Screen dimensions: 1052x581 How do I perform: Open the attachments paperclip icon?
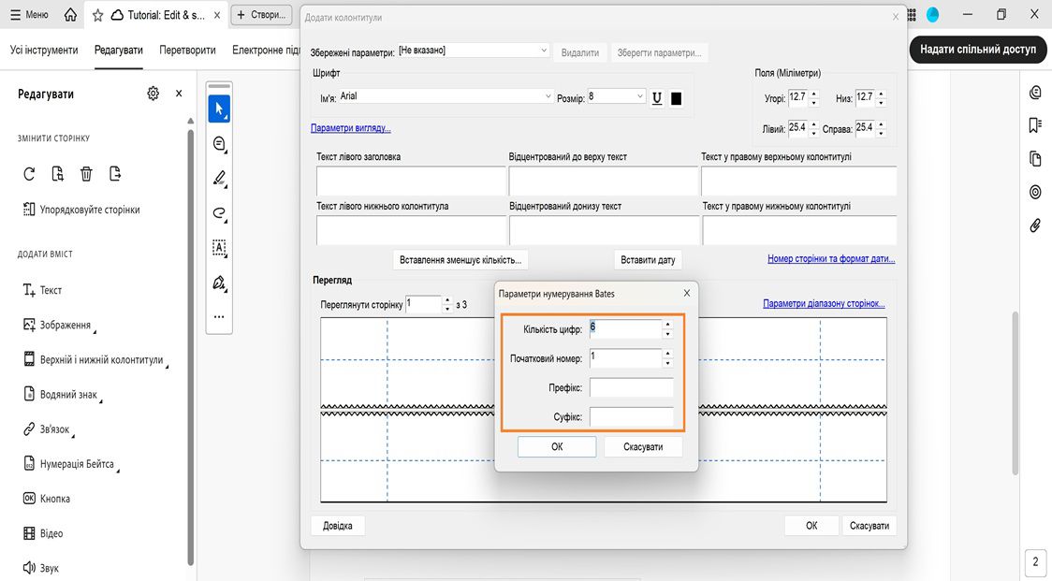click(1035, 225)
